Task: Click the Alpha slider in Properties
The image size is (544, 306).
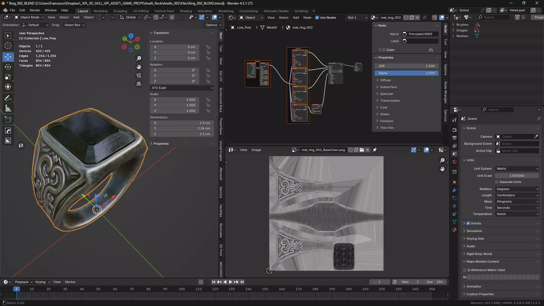Action: pos(406,73)
